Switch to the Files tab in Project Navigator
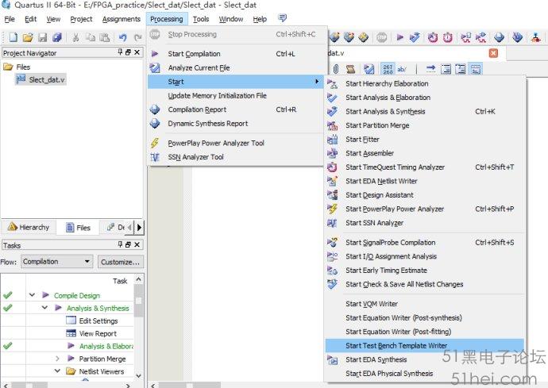The image size is (548, 388). (x=79, y=228)
